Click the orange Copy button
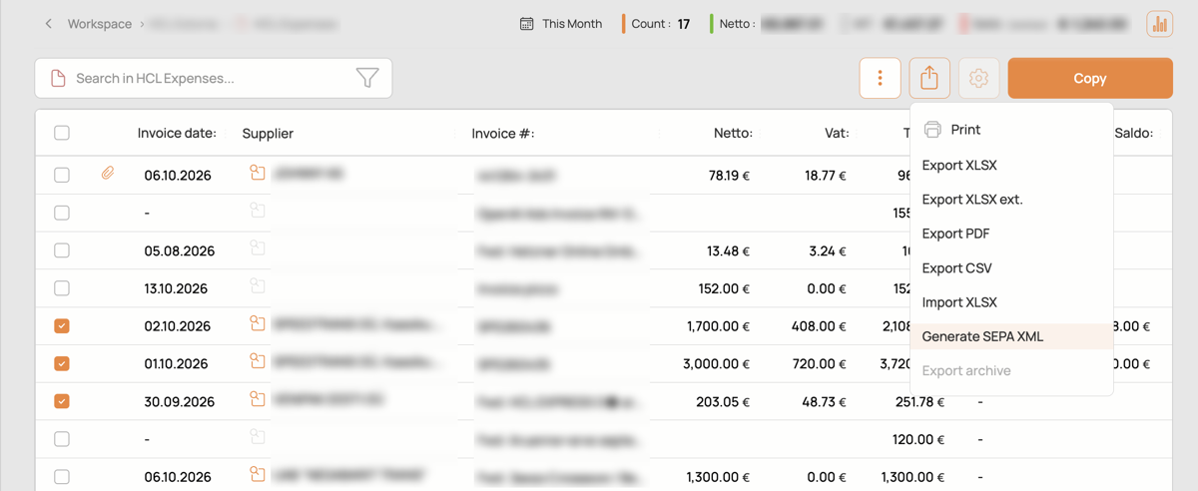This screenshot has height=491, width=1198. [1090, 78]
